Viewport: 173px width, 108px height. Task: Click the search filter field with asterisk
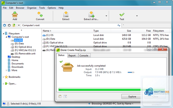146,25
